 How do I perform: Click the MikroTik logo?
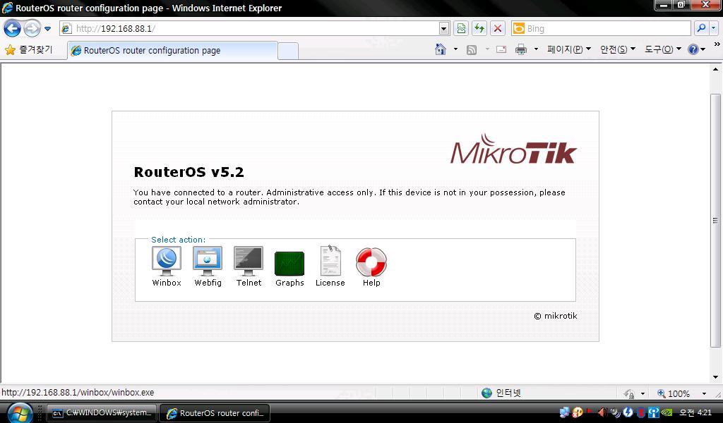tap(513, 149)
